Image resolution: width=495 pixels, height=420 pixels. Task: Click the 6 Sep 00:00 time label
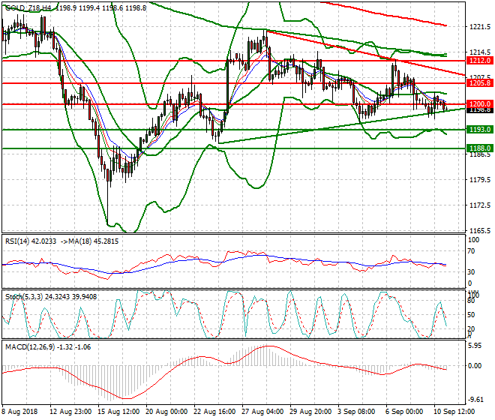click(x=404, y=412)
